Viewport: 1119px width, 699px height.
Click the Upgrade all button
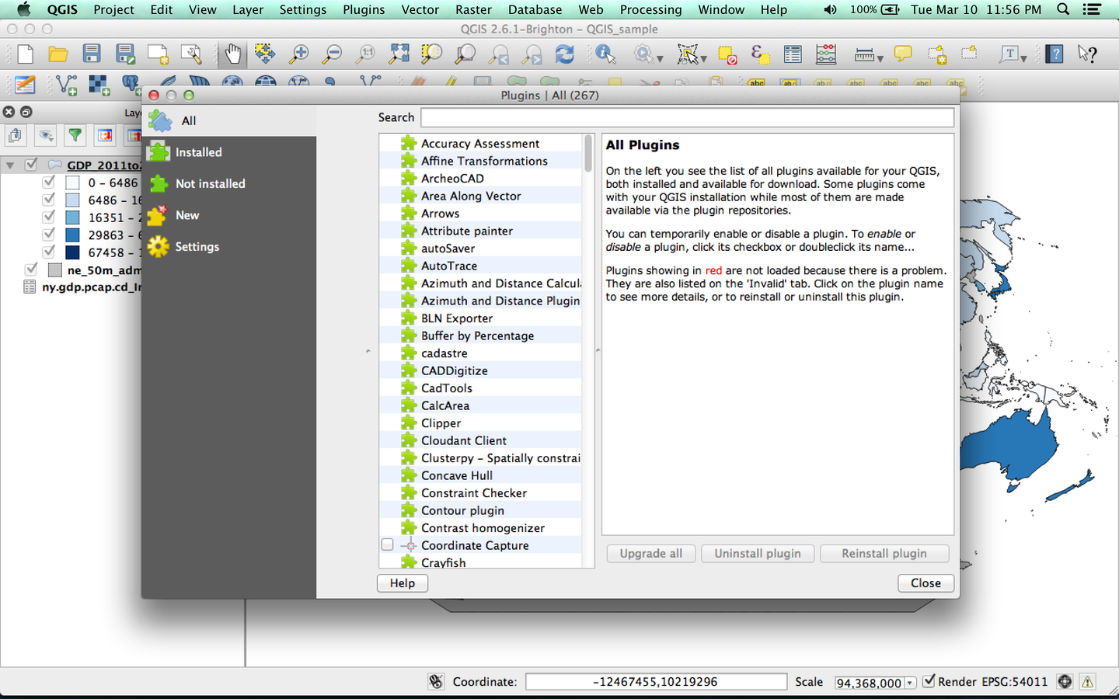[651, 553]
